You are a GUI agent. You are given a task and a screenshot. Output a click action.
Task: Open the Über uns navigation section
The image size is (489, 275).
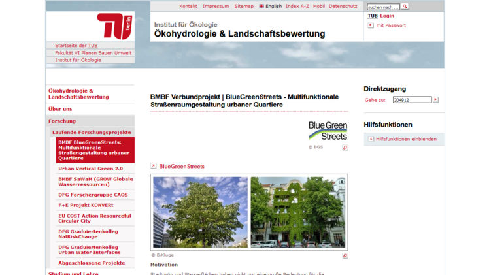[60, 109]
